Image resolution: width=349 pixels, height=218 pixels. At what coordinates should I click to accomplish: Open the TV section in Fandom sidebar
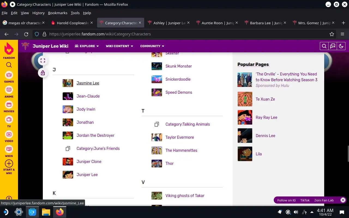pyautogui.click(x=9, y=122)
